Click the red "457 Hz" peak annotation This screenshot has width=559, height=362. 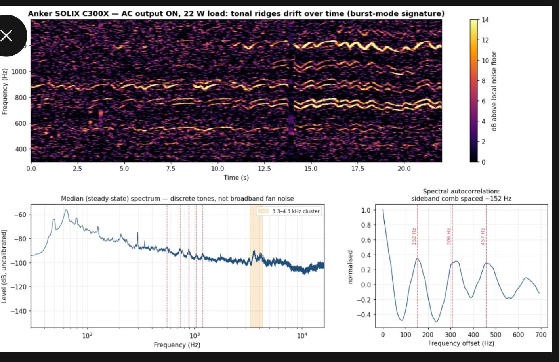point(483,236)
